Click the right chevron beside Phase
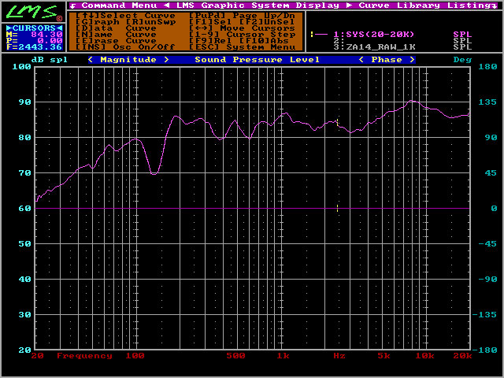The width and height of the screenshot is (504, 378). point(412,60)
